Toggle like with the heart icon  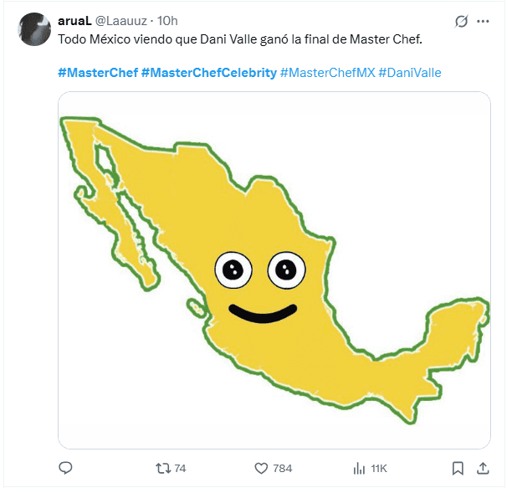260,468
